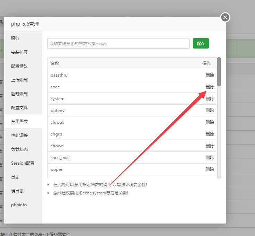Screen dimensions: 255x236
Task: Click the function name input field
Action: click(118, 43)
